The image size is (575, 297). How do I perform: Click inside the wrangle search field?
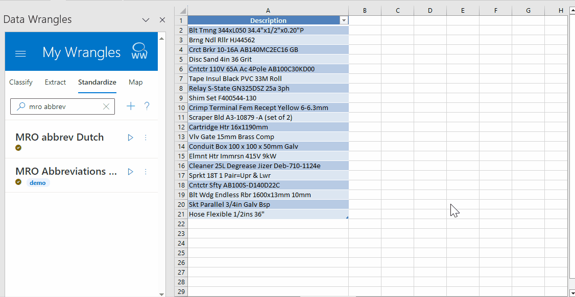click(x=62, y=106)
